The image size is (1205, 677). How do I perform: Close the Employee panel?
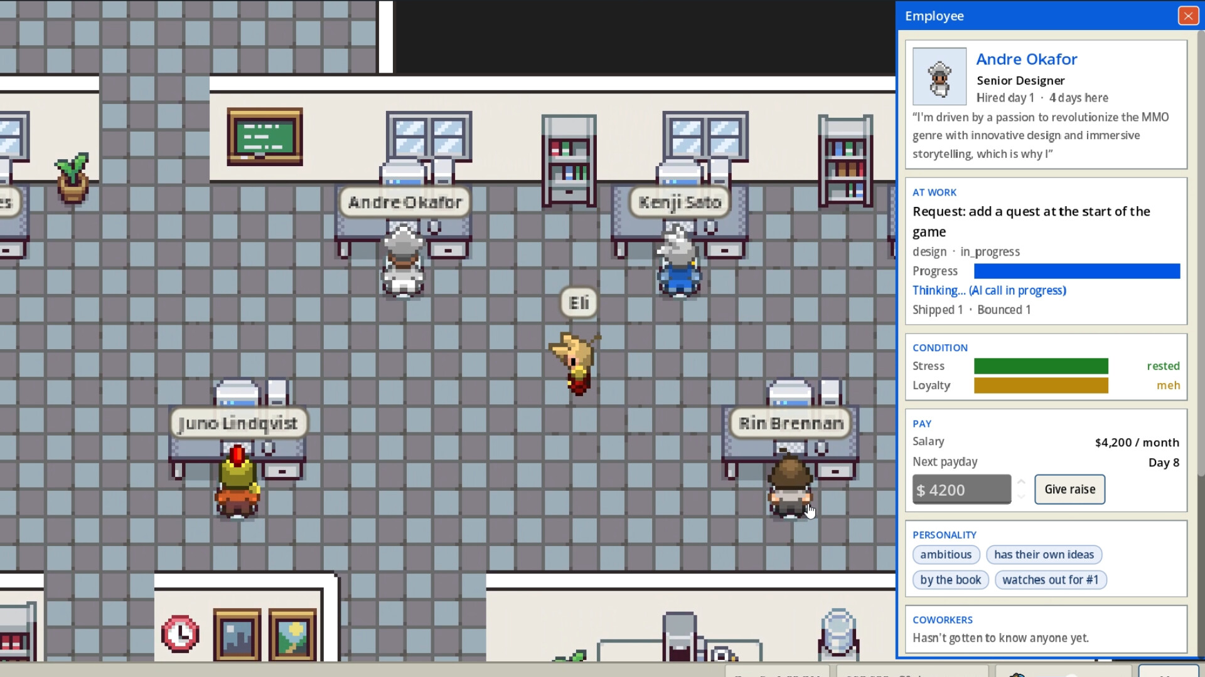click(1187, 16)
